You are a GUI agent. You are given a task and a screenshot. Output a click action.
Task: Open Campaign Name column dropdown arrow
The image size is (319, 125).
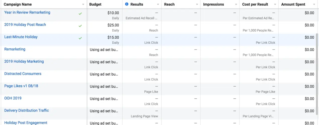[83, 4]
